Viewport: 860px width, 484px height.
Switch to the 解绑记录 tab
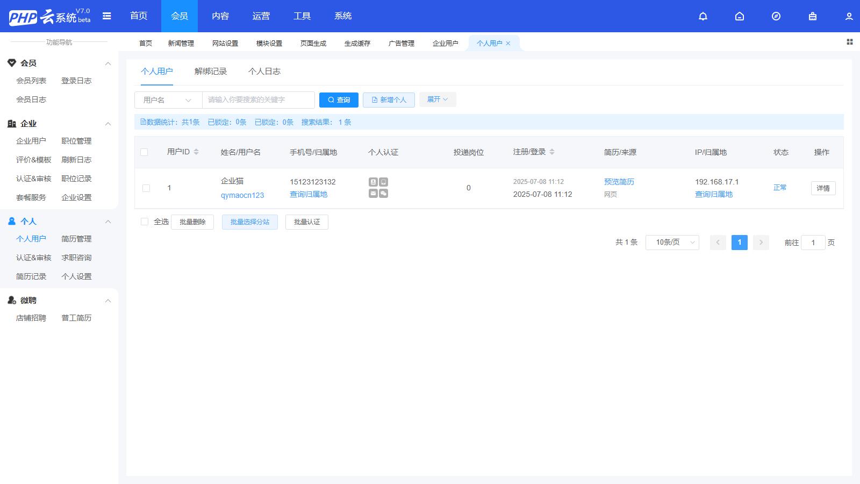211,72
